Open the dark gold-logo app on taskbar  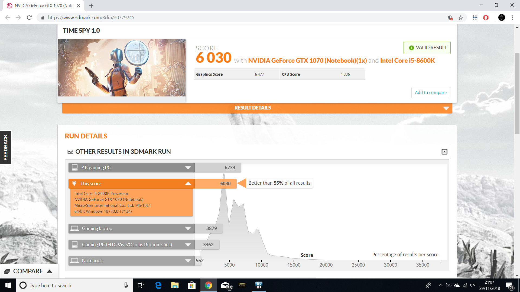(242, 285)
